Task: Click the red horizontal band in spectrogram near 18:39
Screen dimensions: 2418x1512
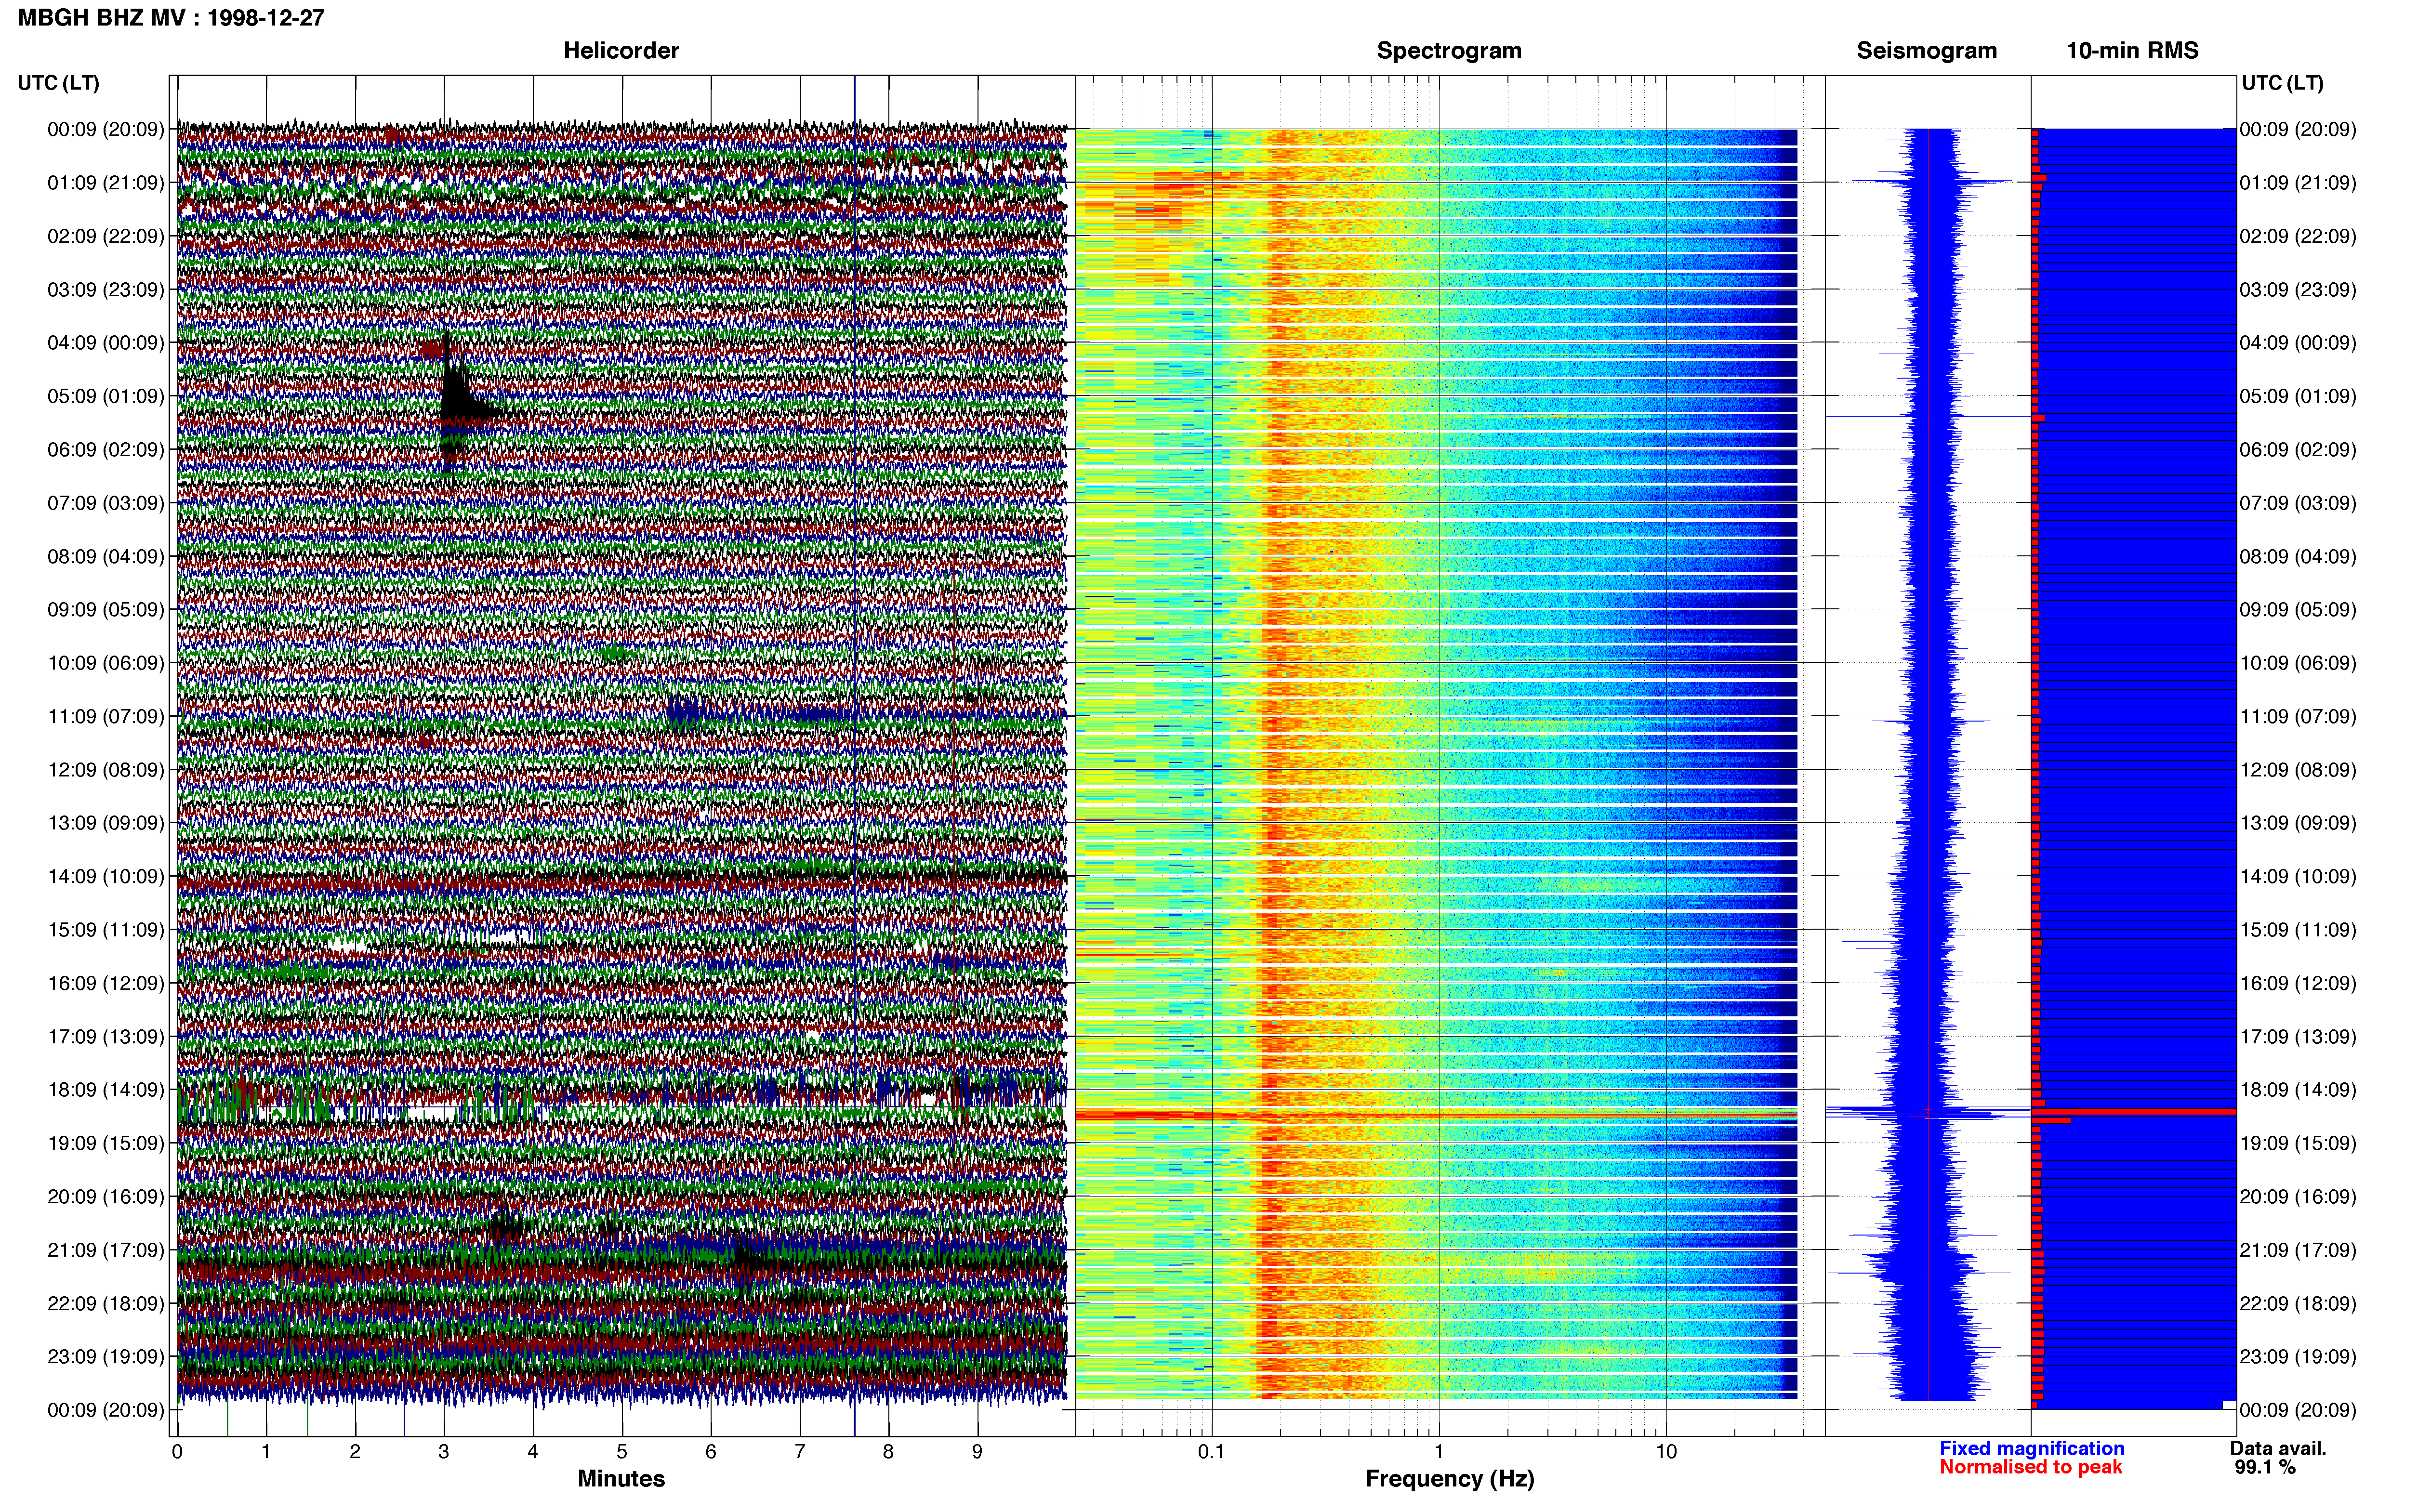Action: (x=1436, y=1114)
